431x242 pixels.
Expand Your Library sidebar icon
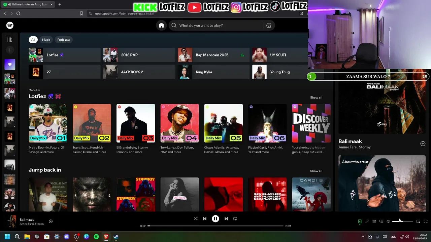[x=10, y=40]
